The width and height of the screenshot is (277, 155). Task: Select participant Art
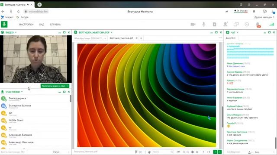(35, 113)
